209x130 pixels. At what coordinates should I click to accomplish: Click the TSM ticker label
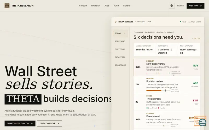tap(137, 84)
